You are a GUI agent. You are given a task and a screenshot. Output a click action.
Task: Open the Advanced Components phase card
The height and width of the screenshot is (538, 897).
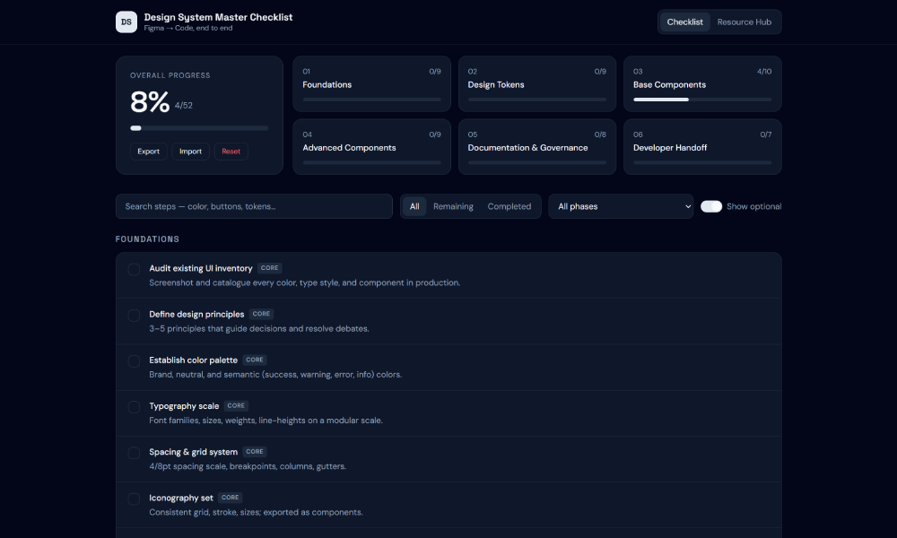(372, 147)
